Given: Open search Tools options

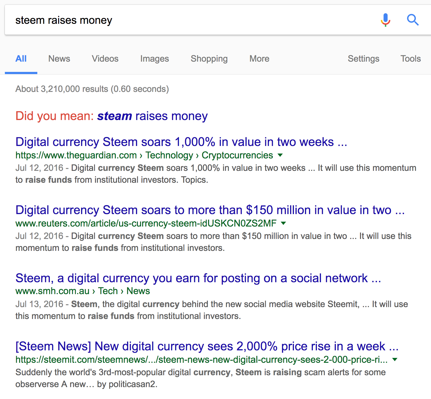Looking at the screenshot, I should point(411,59).
